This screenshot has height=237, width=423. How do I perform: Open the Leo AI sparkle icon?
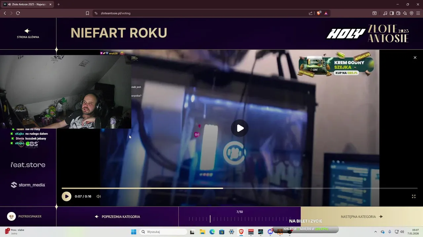[x=405, y=13]
